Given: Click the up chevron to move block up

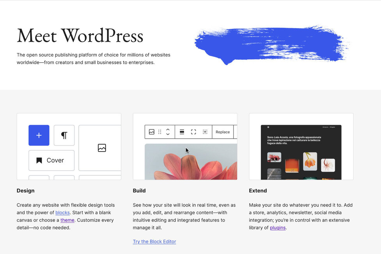Looking at the screenshot, I should point(168,129).
